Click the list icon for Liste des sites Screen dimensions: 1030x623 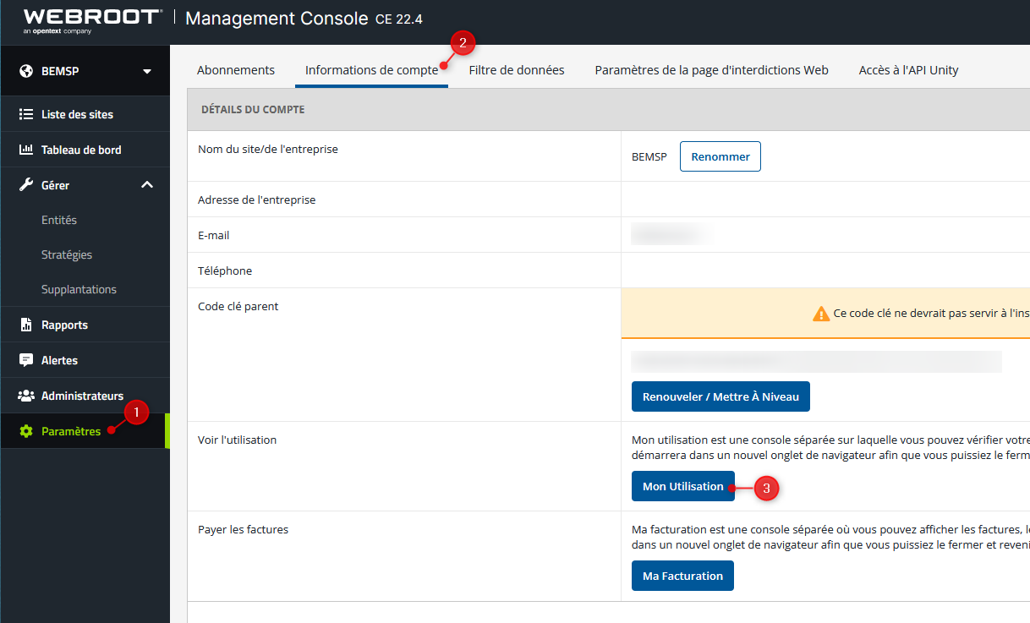(x=26, y=114)
